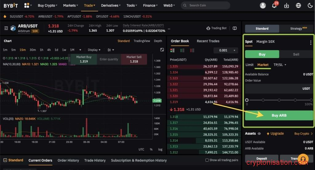Click the layout split panel icon
This screenshot has width=315, height=170.
[x=235, y=28]
